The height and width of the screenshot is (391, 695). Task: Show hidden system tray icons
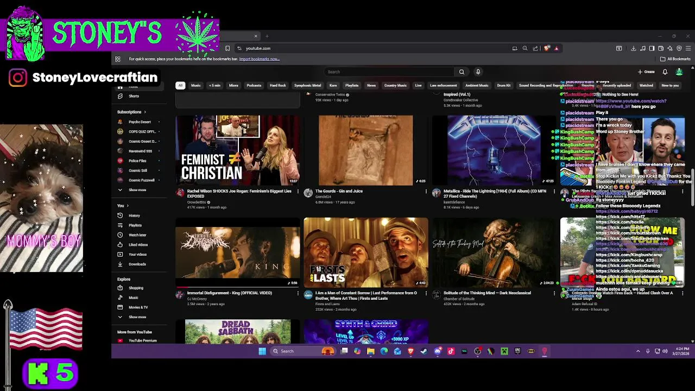(638, 351)
